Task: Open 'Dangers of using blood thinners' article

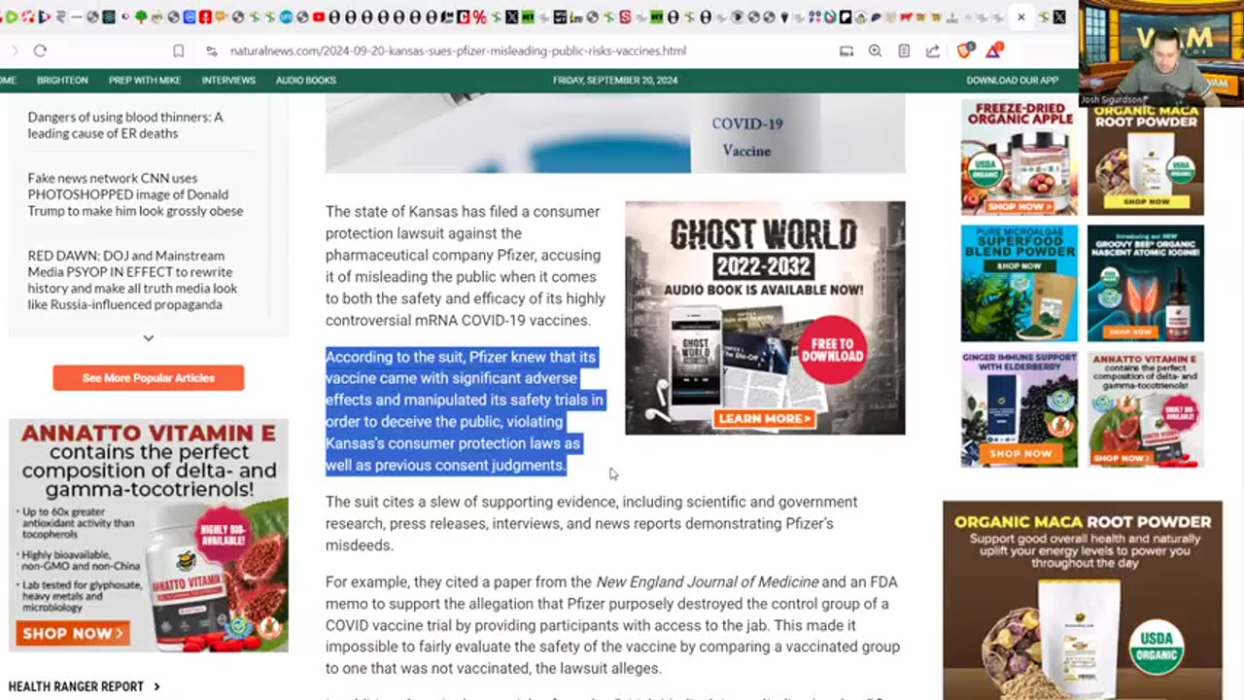Action: click(x=125, y=124)
